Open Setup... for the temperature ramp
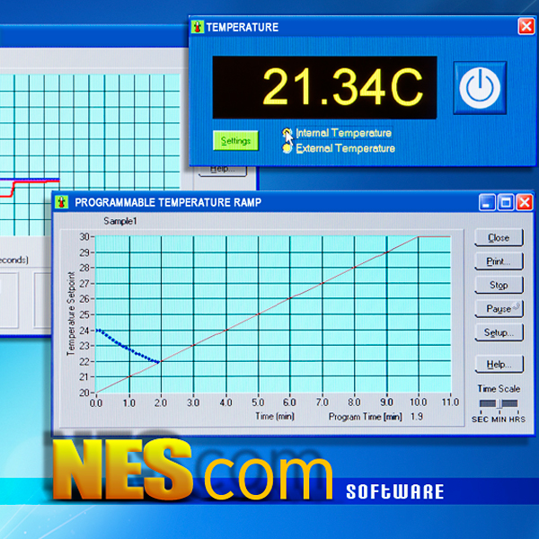Image resolution: width=539 pixels, height=539 pixels. [x=499, y=332]
